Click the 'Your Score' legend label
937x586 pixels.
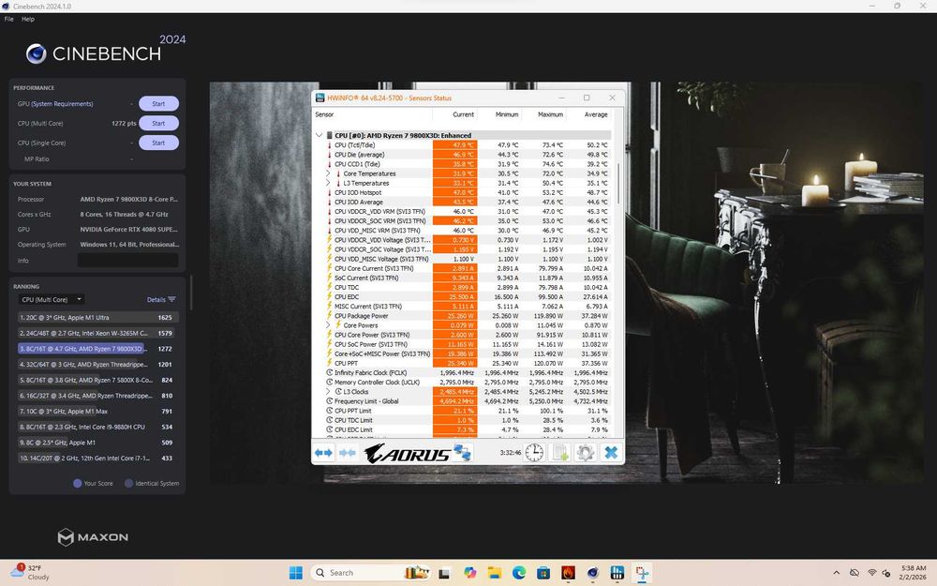tap(98, 483)
